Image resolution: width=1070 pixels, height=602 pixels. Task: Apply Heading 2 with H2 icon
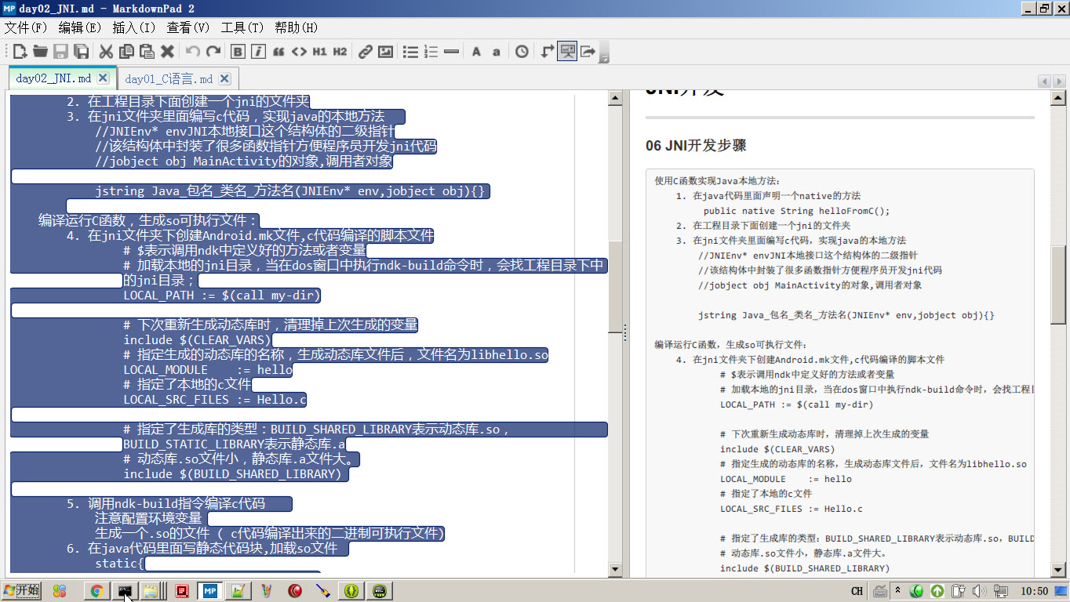tap(340, 52)
